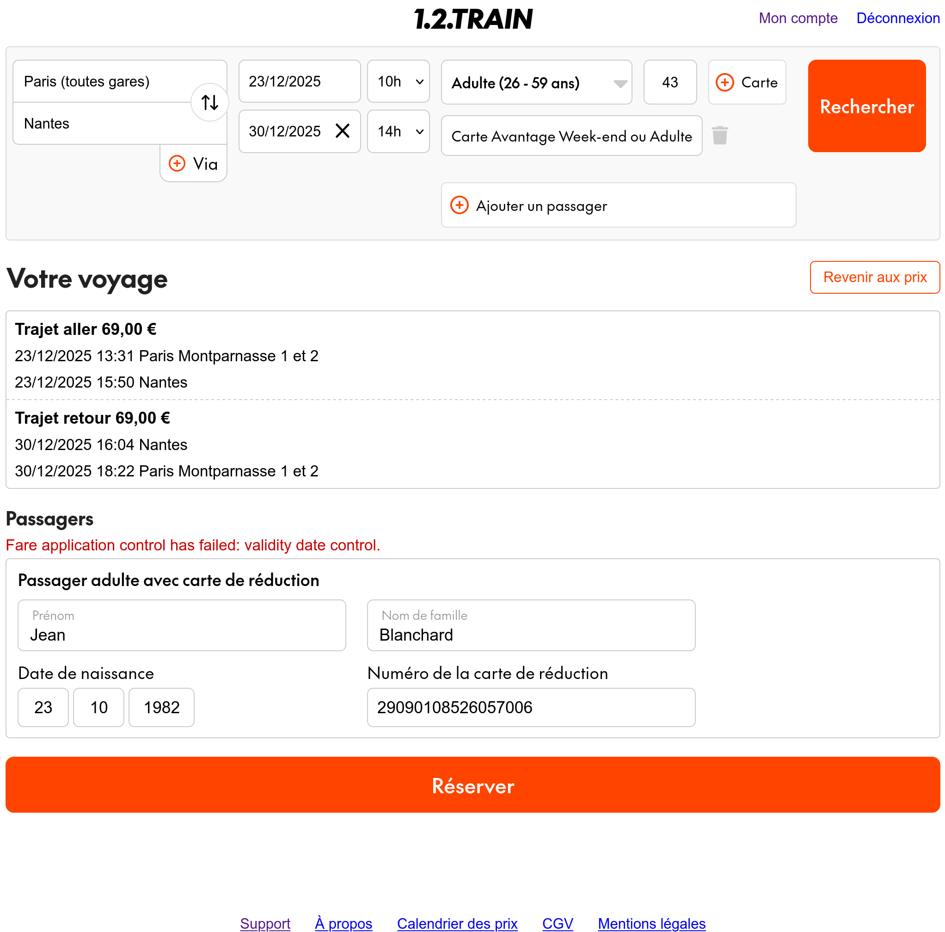This screenshot has height=932, width=945.
Task: Add a discount card with Carte button
Action: [x=746, y=82]
